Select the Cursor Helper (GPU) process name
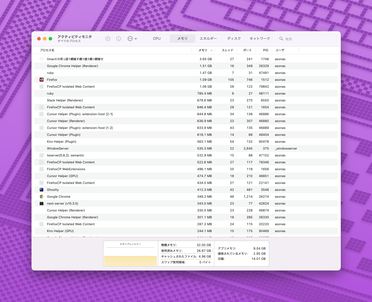 coord(62,176)
